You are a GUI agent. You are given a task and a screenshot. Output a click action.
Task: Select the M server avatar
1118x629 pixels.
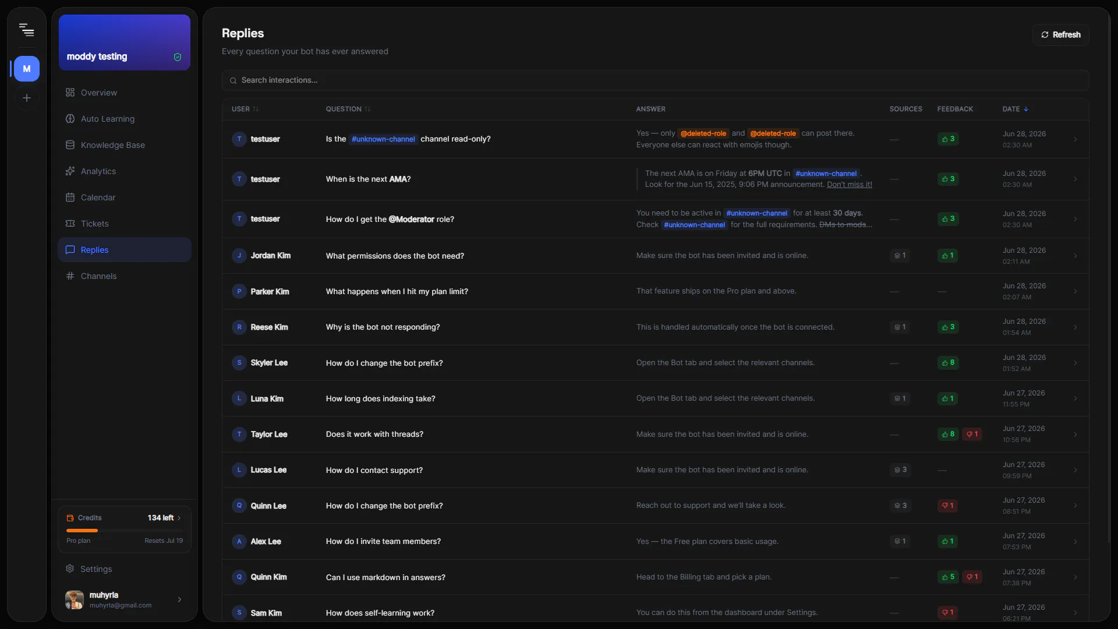[27, 69]
